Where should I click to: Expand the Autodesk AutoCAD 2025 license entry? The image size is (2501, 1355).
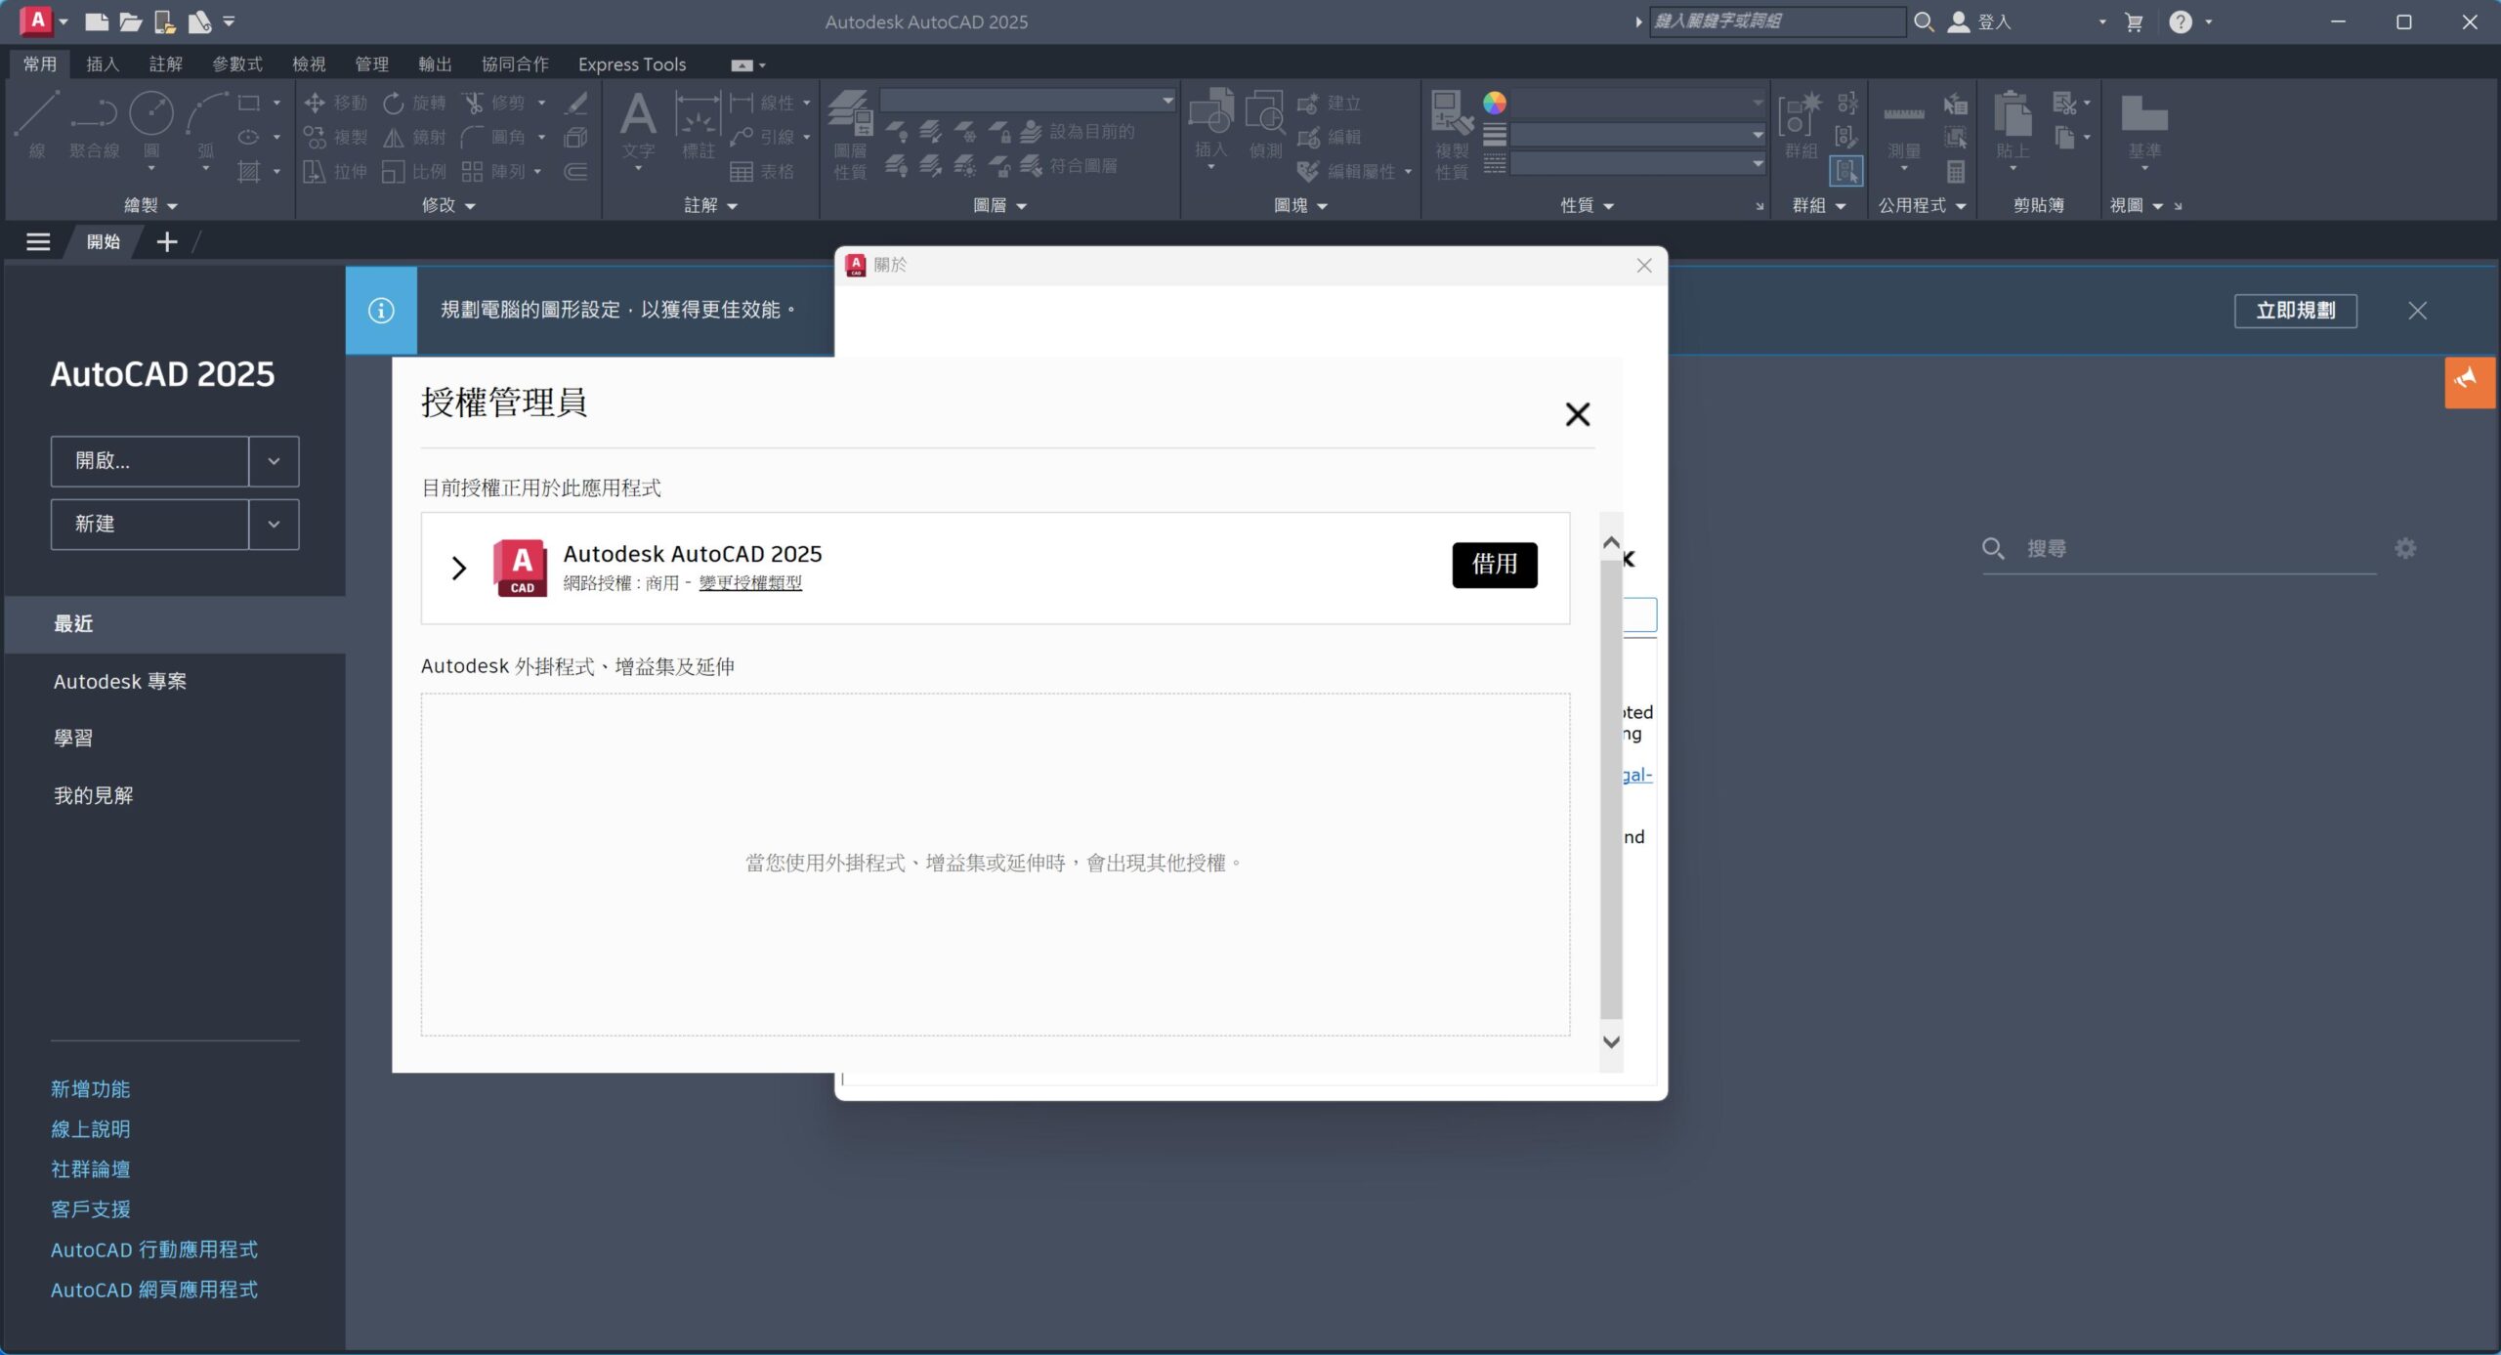pos(458,568)
